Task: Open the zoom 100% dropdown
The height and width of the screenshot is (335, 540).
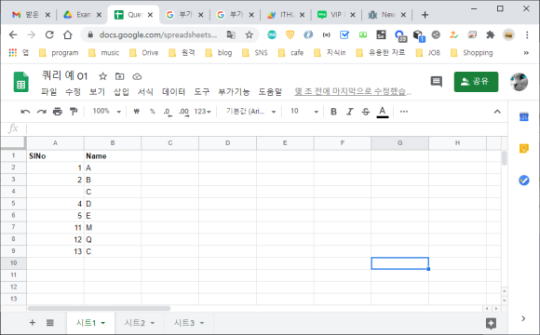Action: click(106, 112)
